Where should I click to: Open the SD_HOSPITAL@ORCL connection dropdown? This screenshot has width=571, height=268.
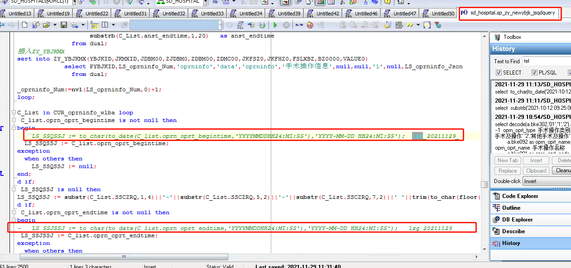coord(74,2)
